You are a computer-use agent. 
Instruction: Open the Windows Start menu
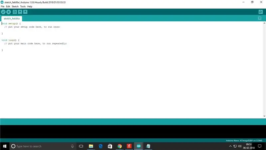coord(5,146)
